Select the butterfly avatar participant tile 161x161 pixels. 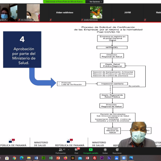tap(96, 12)
